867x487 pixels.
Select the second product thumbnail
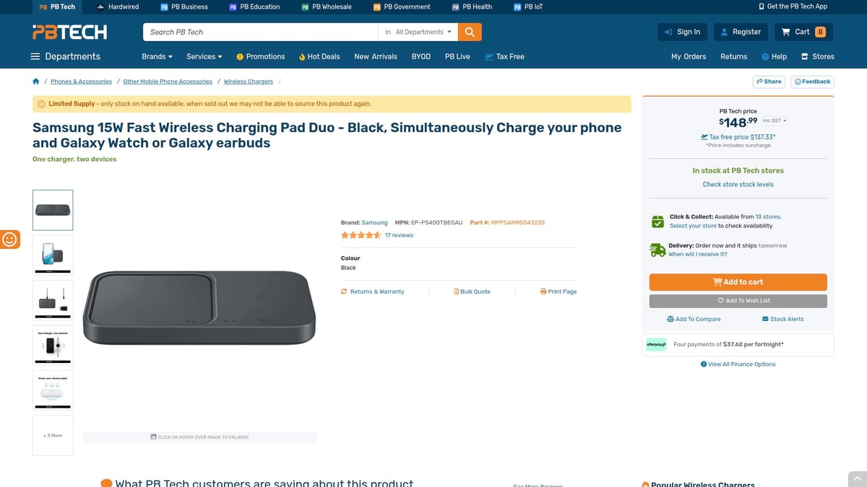52,255
